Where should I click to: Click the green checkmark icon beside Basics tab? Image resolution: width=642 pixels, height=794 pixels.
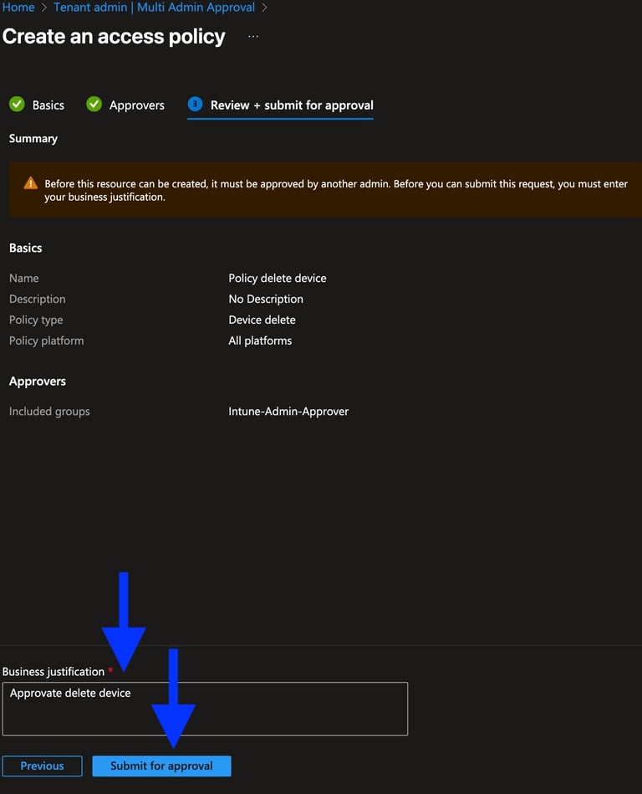[17, 105]
